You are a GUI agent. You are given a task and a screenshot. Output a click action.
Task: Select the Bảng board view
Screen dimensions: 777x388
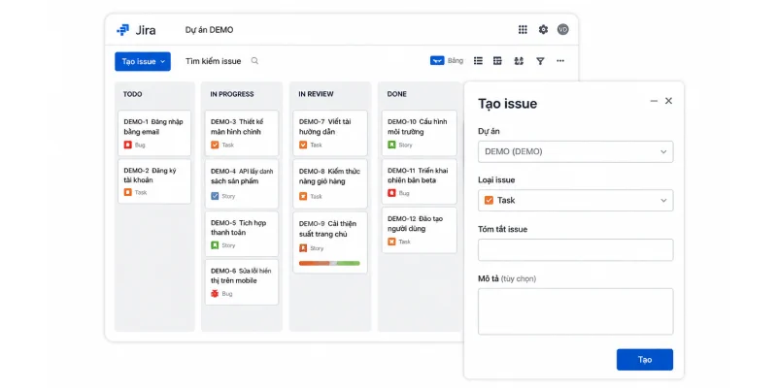pyautogui.click(x=447, y=61)
